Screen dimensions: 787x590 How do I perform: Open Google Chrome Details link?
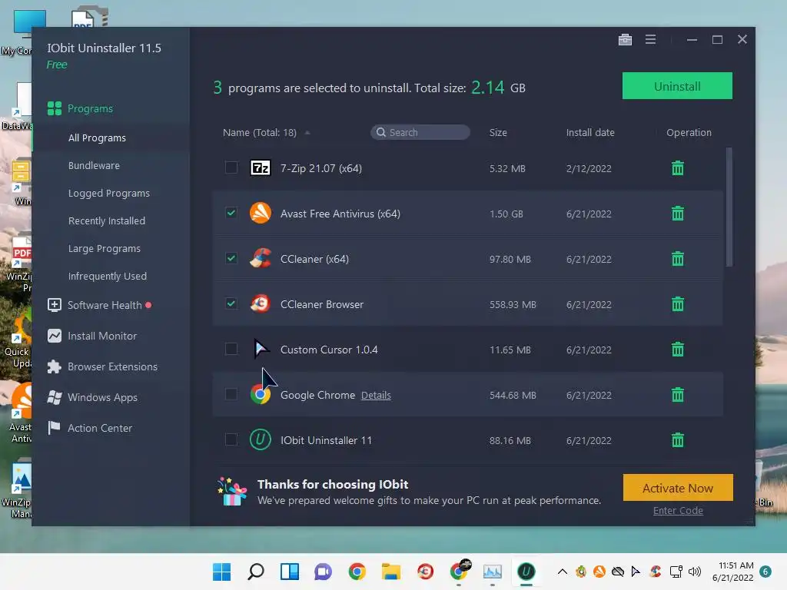point(376,396)
